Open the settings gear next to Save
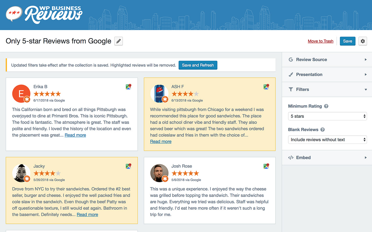The width and height of the screenshot is (372, 232). coord(363,41)
